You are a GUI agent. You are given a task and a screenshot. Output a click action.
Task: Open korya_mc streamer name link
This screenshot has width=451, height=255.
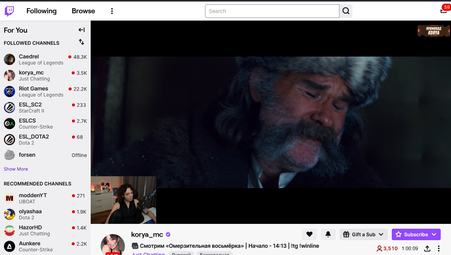pos(147,234)
